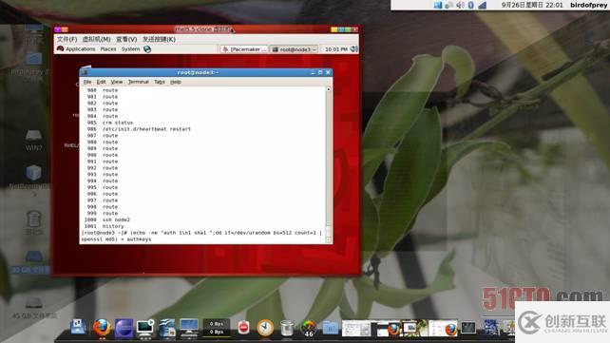Click the terminal scrollbar down arrow
The height and width of the screenshot is (343, 610).
[x=329, y=240]
